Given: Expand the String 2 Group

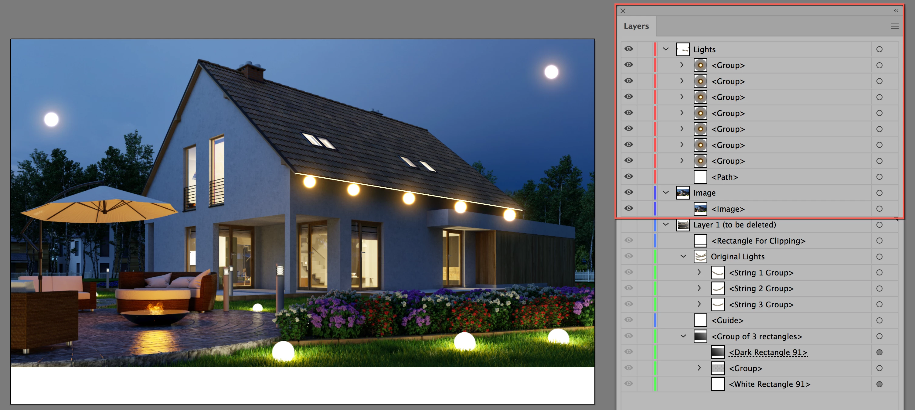Looking at the screenshot, I should 699,288.
